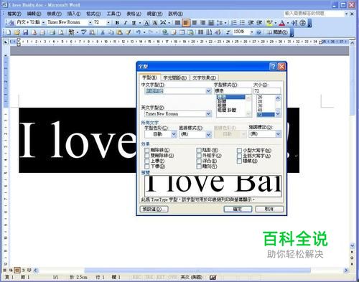Check the 下標 subscript checkbox
This screenshot has width=359, height=282.
147,166
